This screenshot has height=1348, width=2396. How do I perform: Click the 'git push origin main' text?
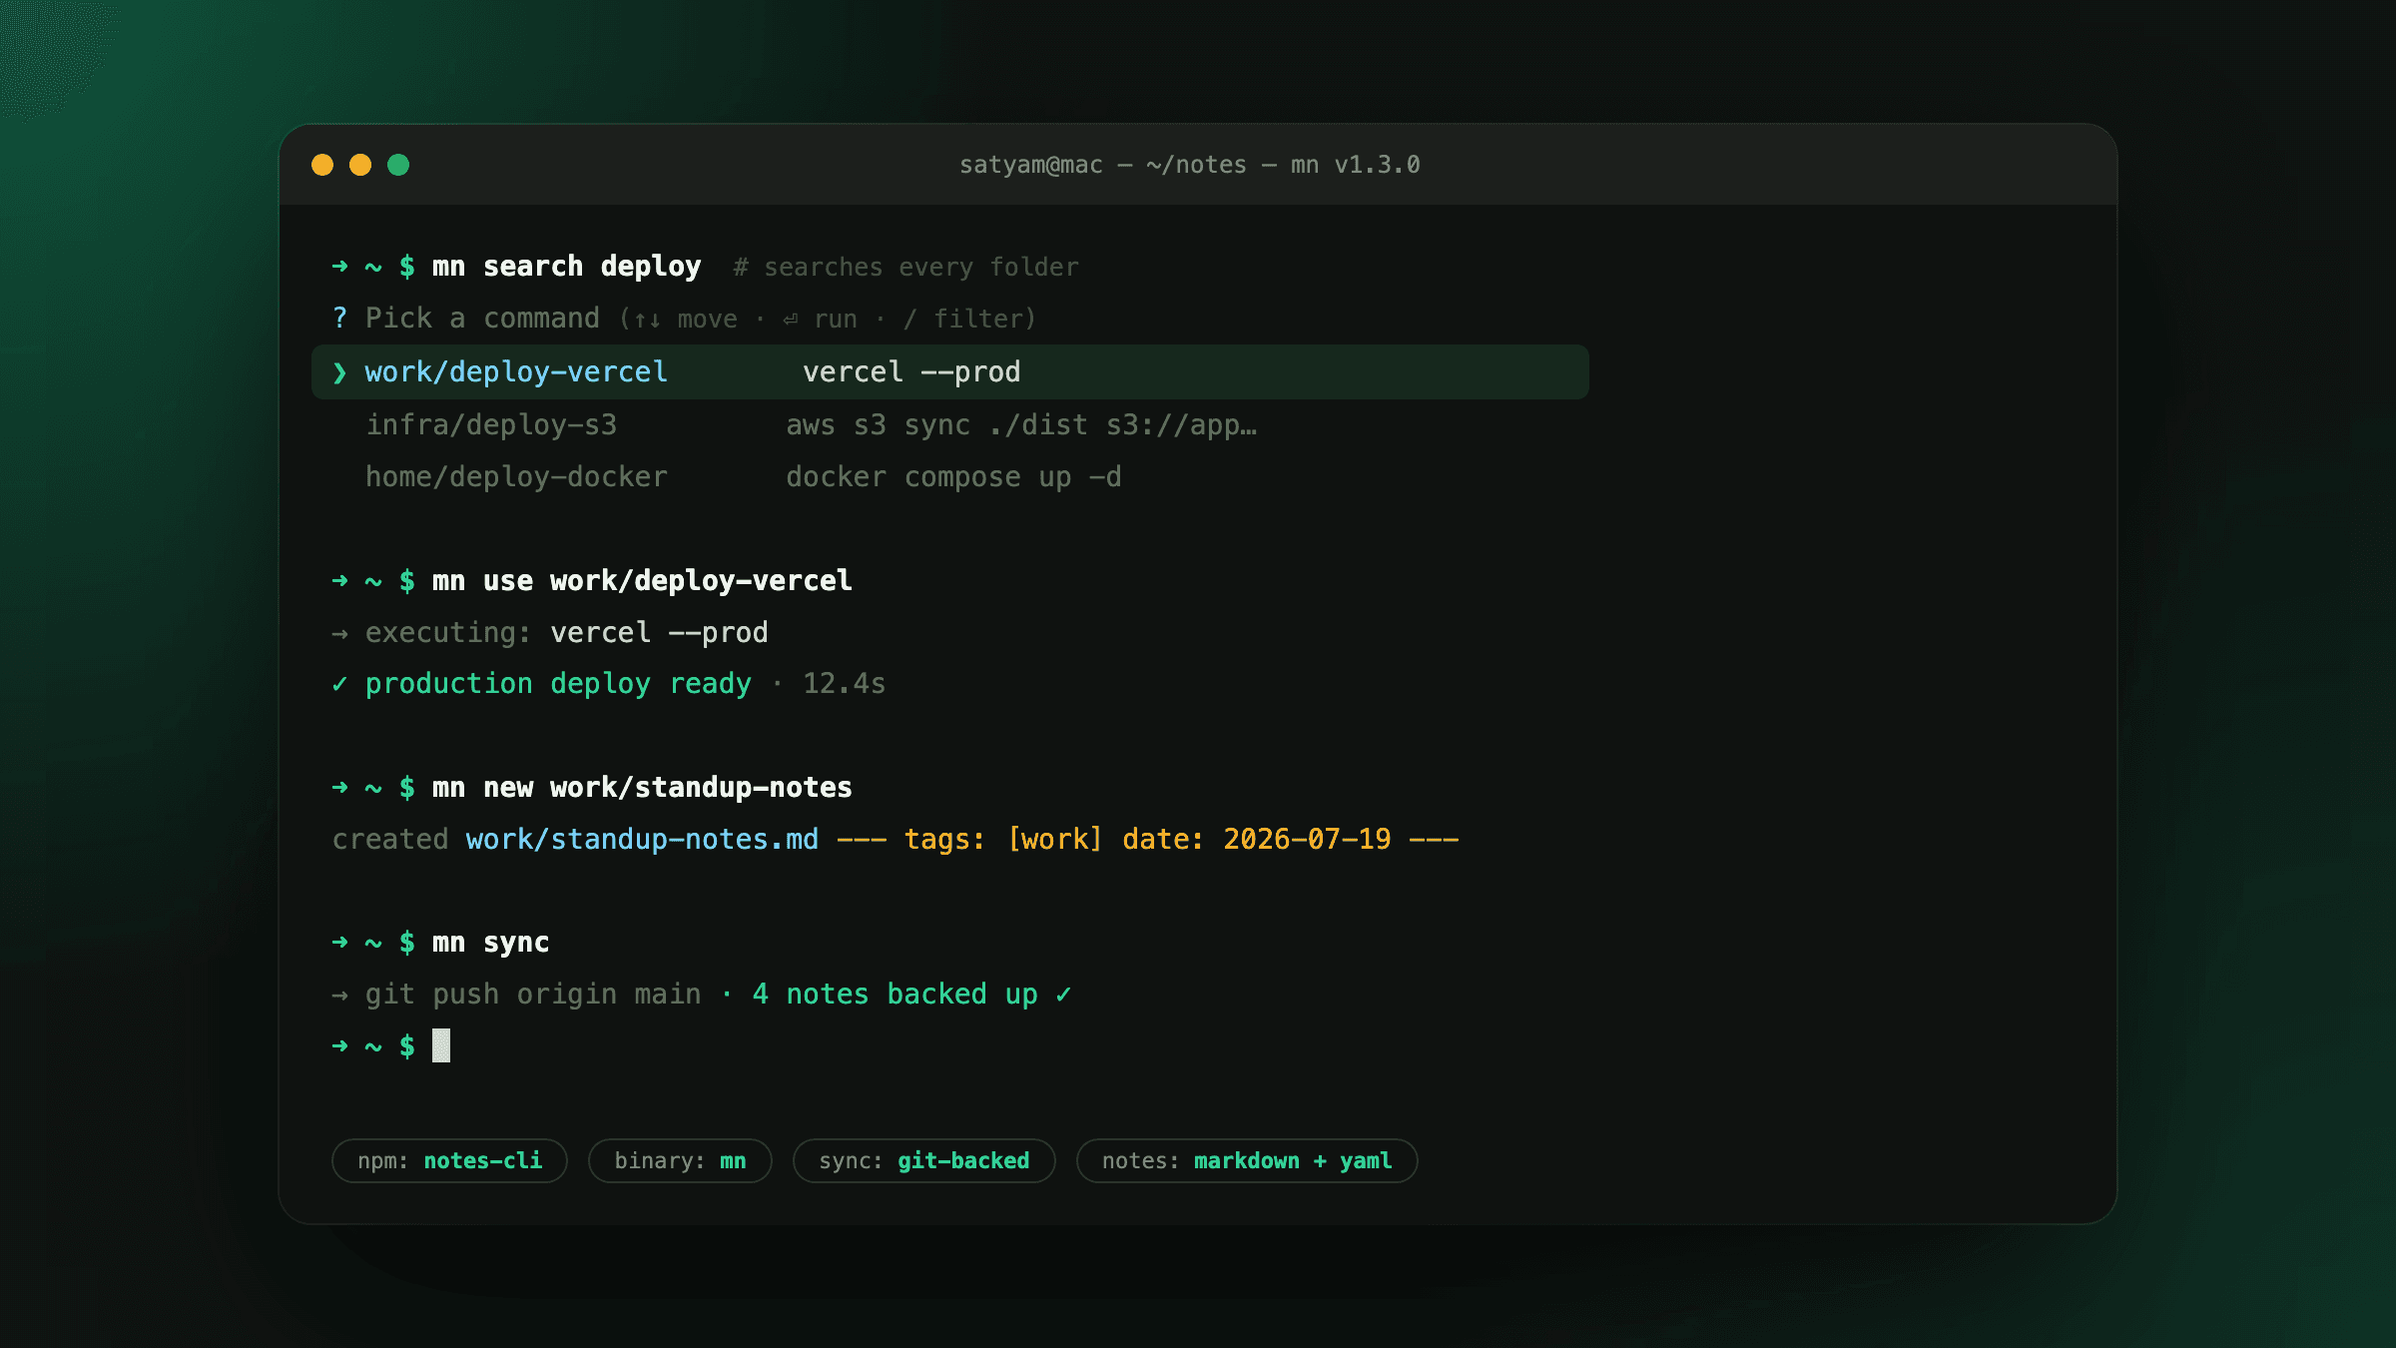[533, 995]
